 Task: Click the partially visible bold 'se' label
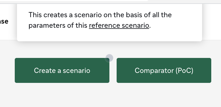point(4,21)
